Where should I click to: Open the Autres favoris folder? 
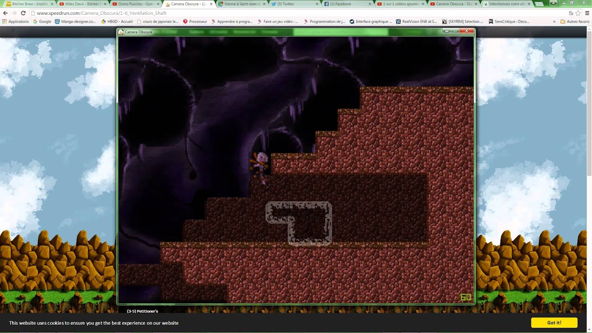[574, 21]
